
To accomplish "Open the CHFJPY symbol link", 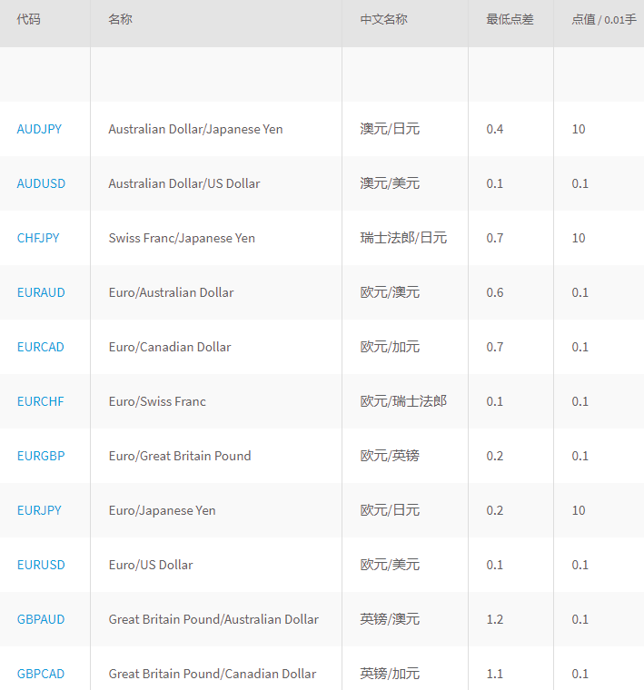I will (x=38, y=238).
